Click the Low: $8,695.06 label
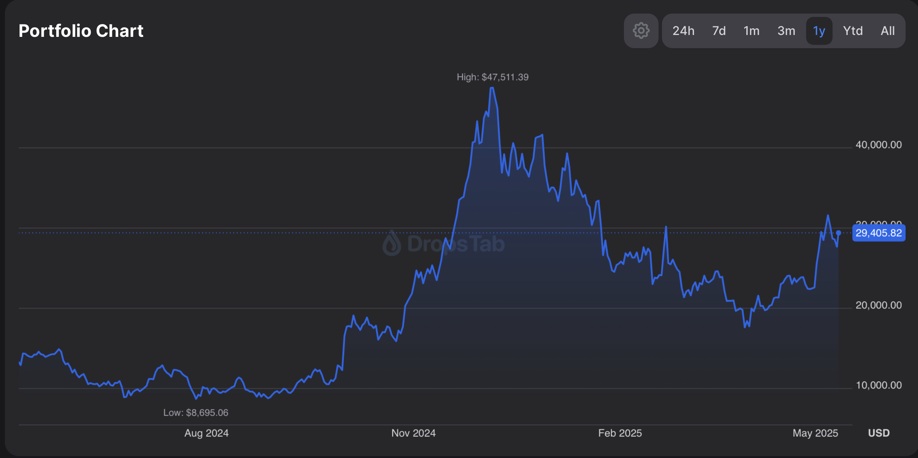 [196, 413]
